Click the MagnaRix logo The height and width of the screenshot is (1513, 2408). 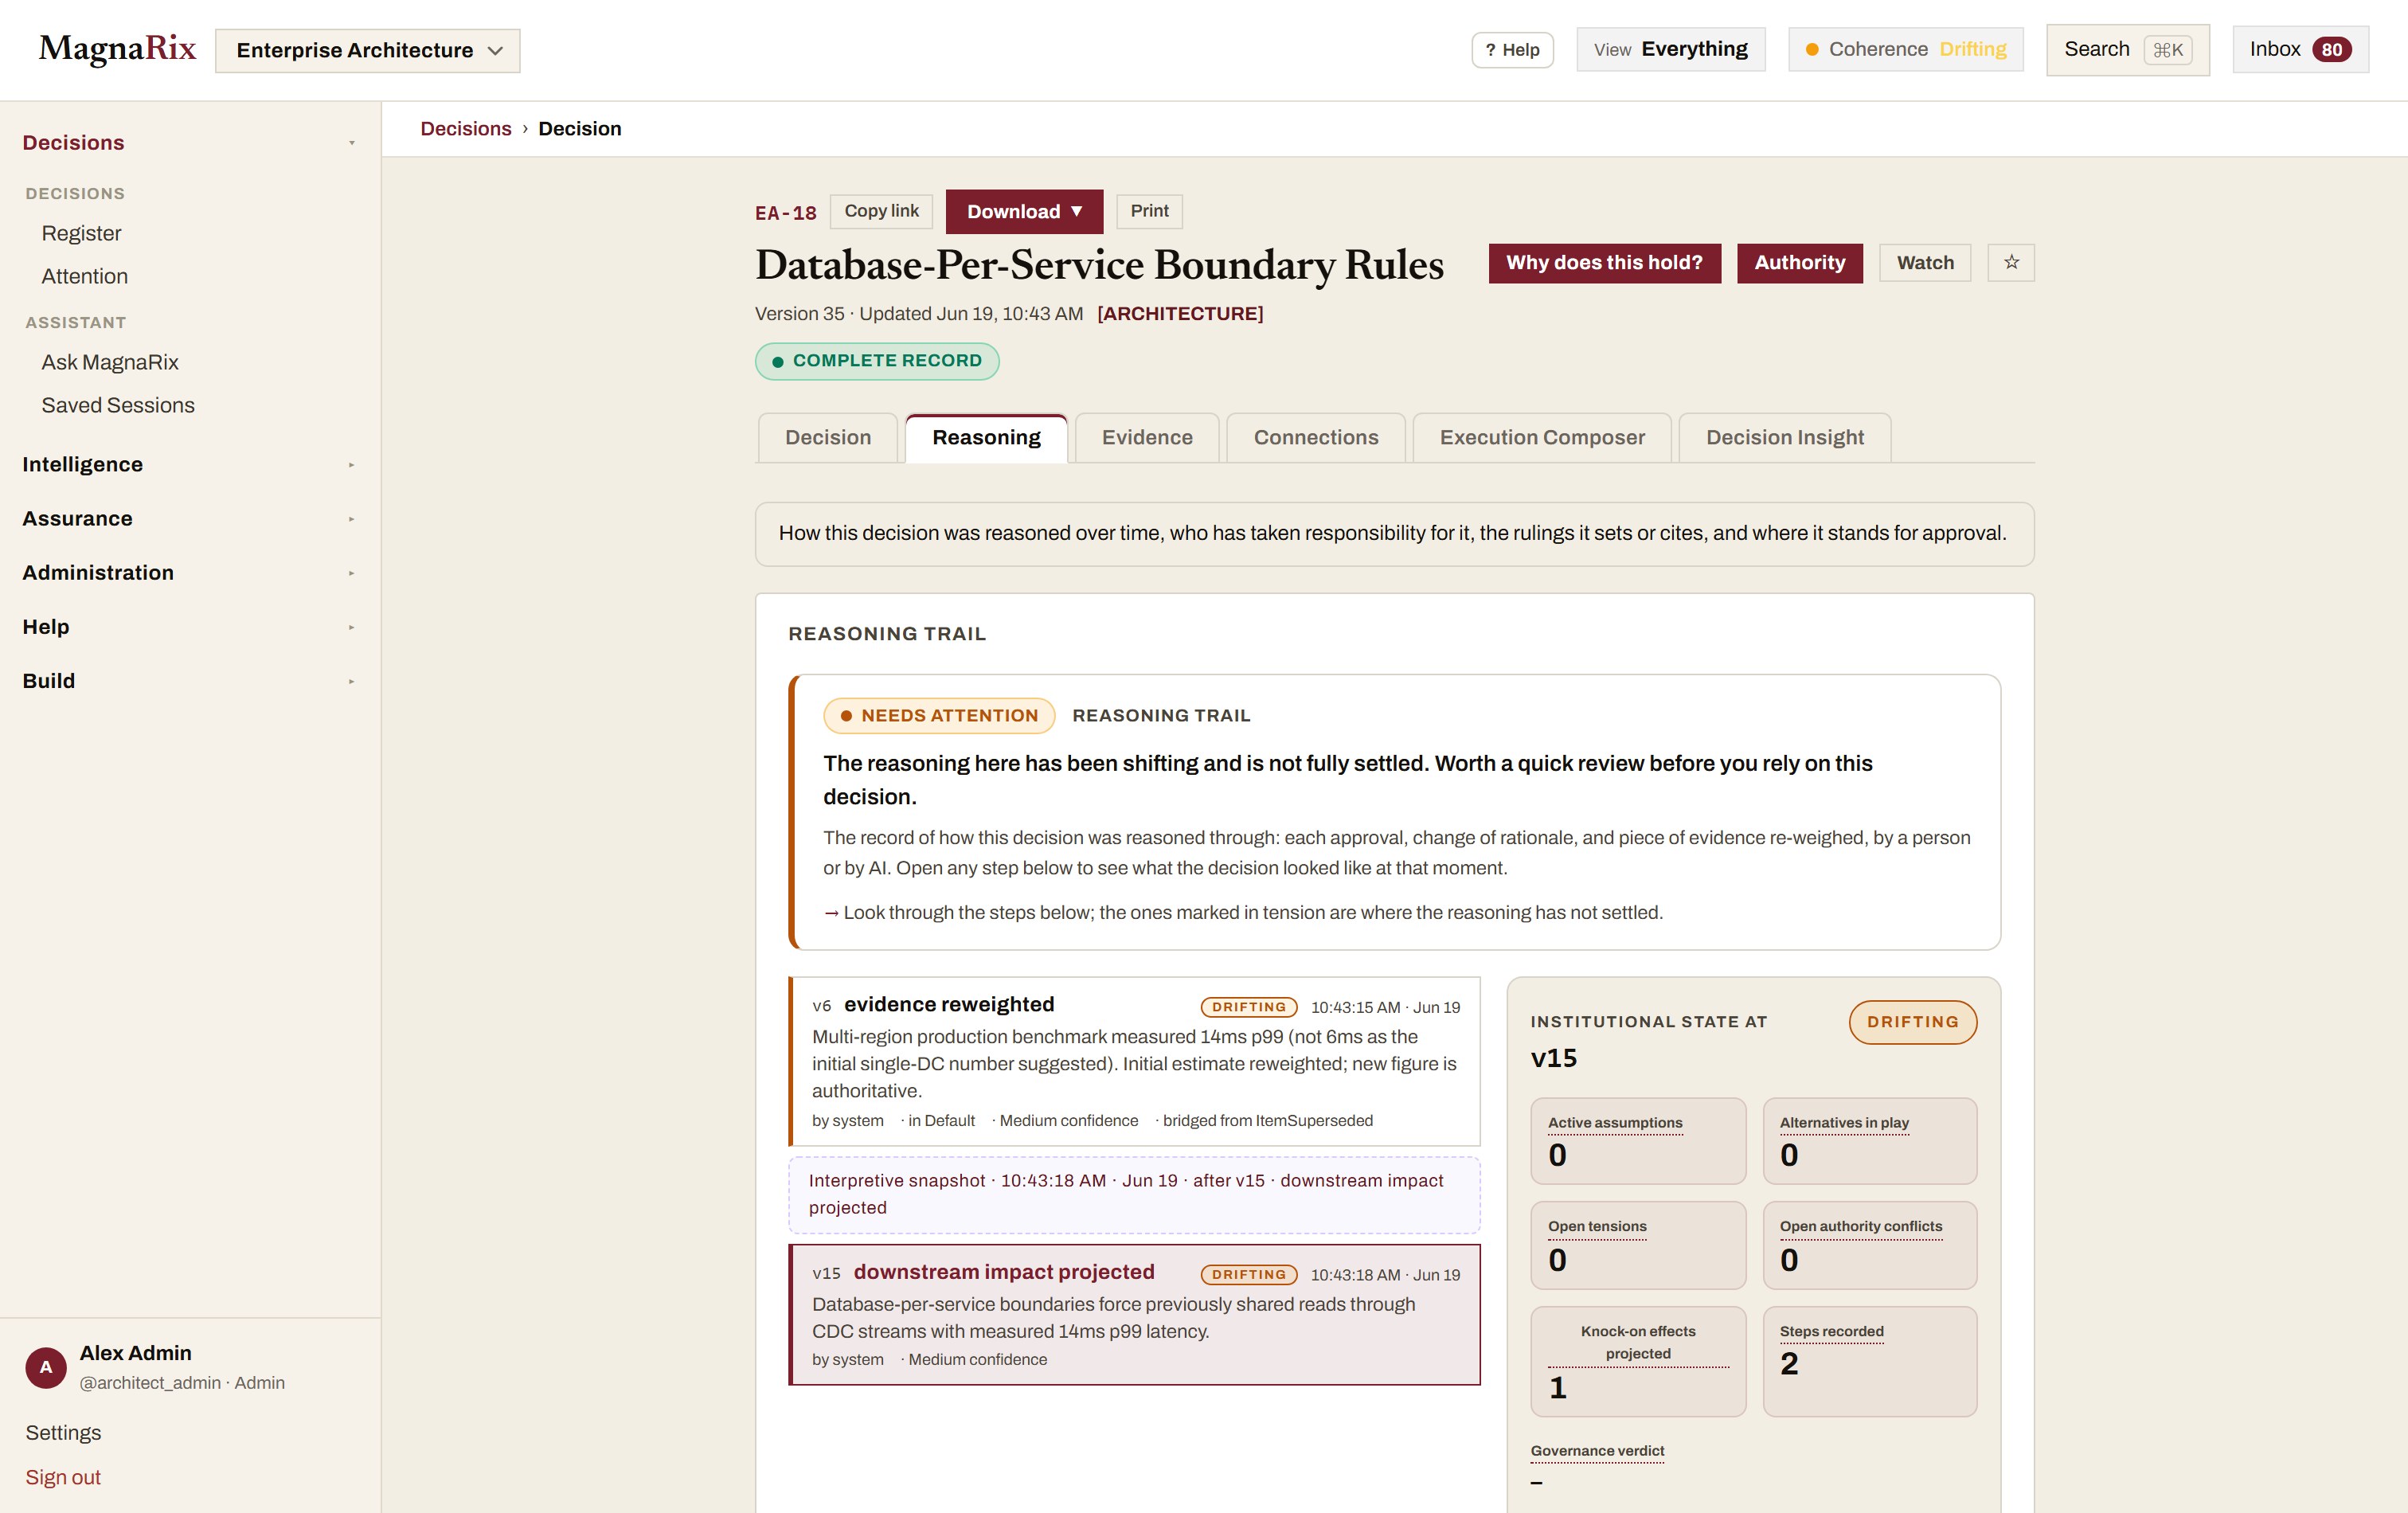point(117,49)
